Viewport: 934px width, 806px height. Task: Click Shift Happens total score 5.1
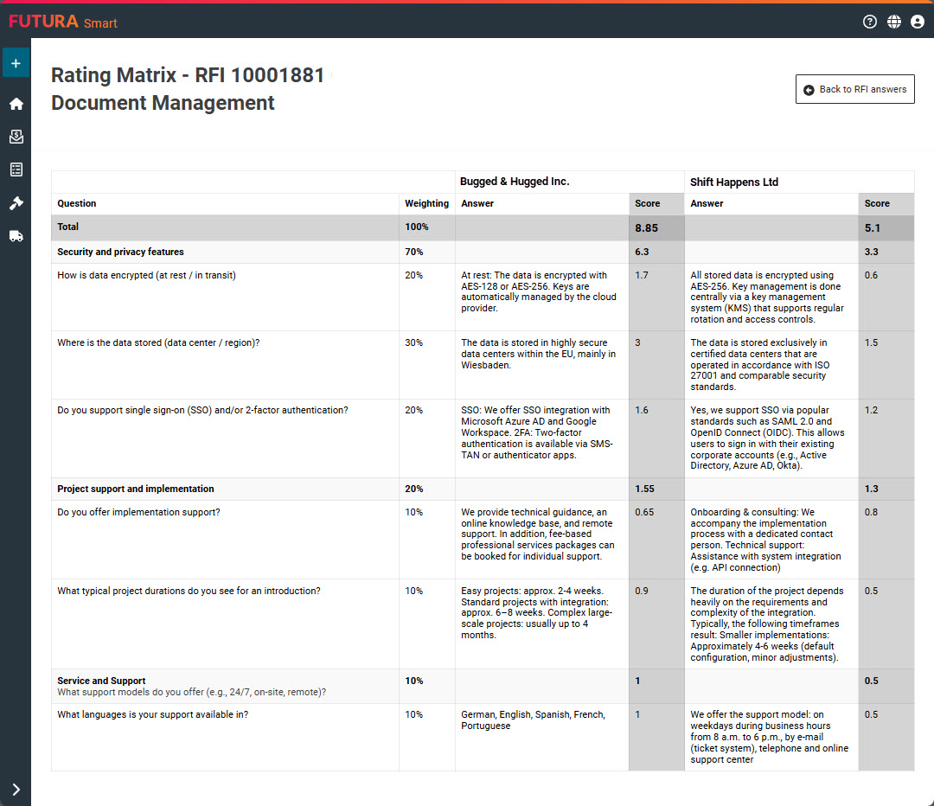(873, 228)
